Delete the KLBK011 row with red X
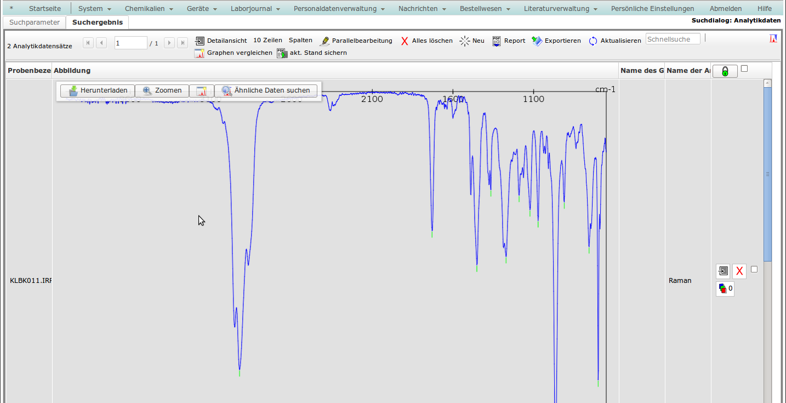Viewport: 786px width, 403px height. (739, 271)
